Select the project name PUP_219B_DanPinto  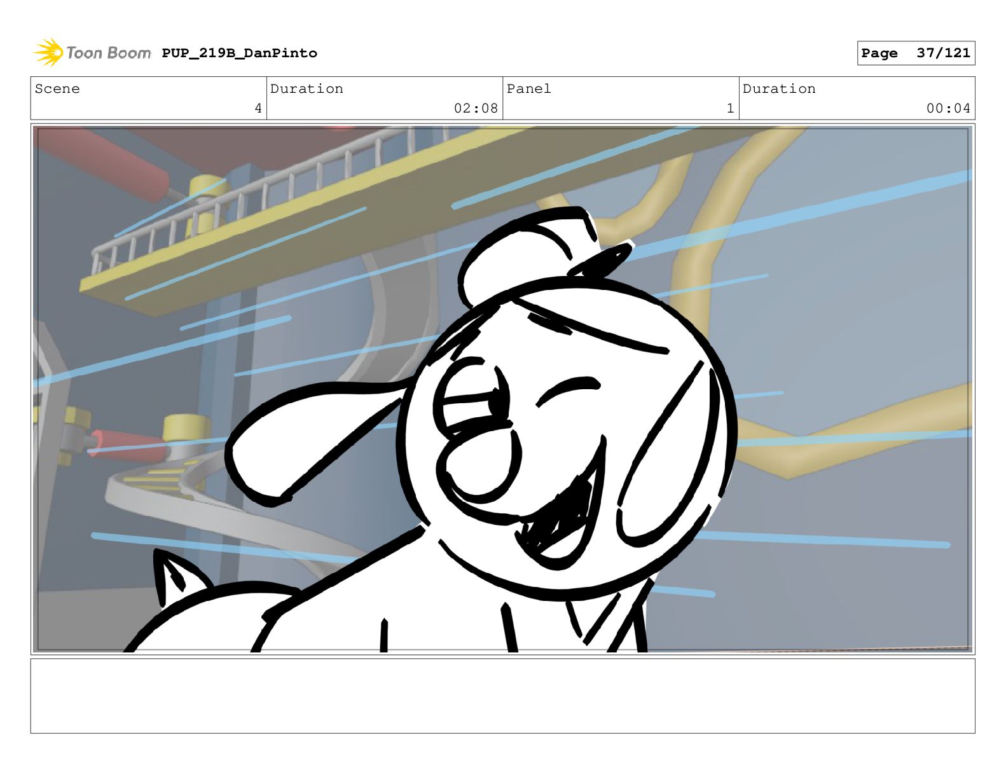point(239,53)
